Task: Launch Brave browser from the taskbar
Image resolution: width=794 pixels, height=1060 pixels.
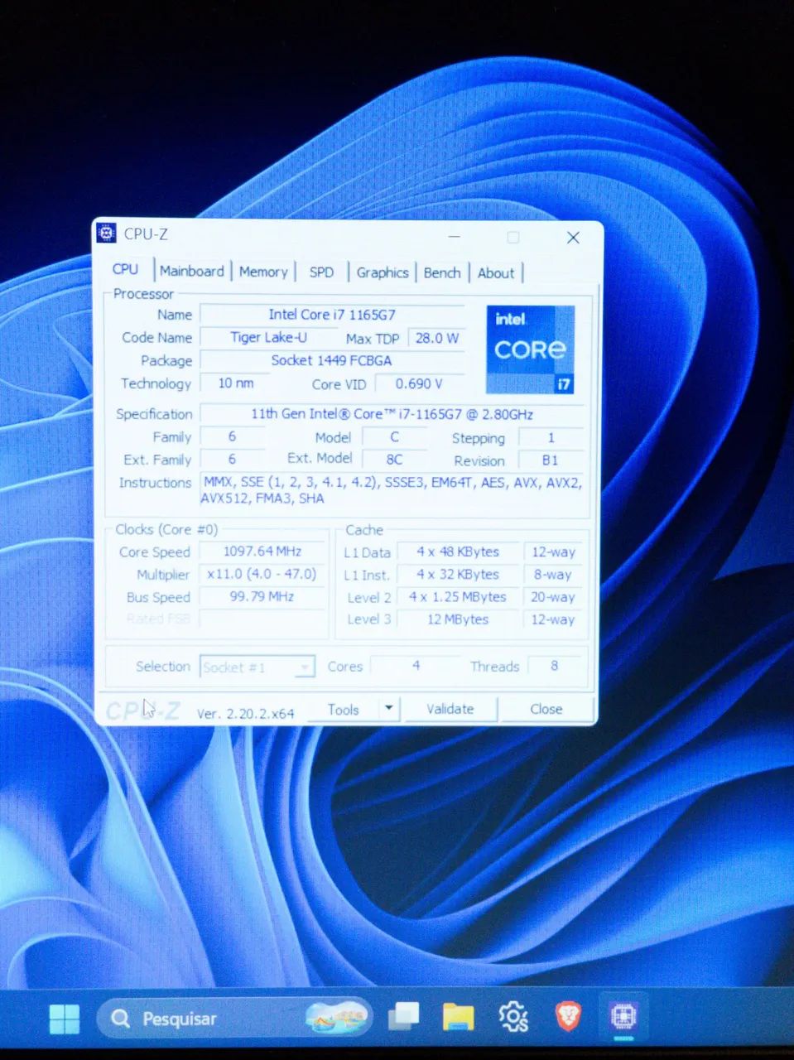Action: 568,1016
